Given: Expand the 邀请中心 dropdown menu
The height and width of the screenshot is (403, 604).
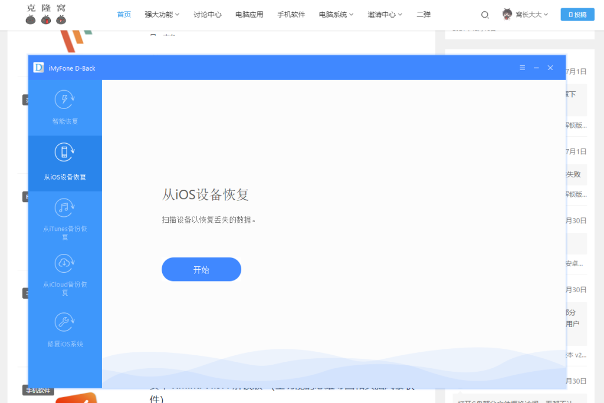Looking at the screenshot, I should [x=385, y=15].
